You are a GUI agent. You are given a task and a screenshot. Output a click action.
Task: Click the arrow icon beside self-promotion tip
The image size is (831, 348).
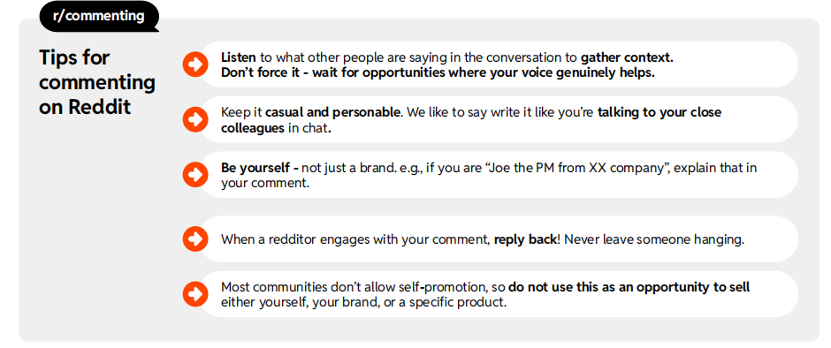(195, 294)
